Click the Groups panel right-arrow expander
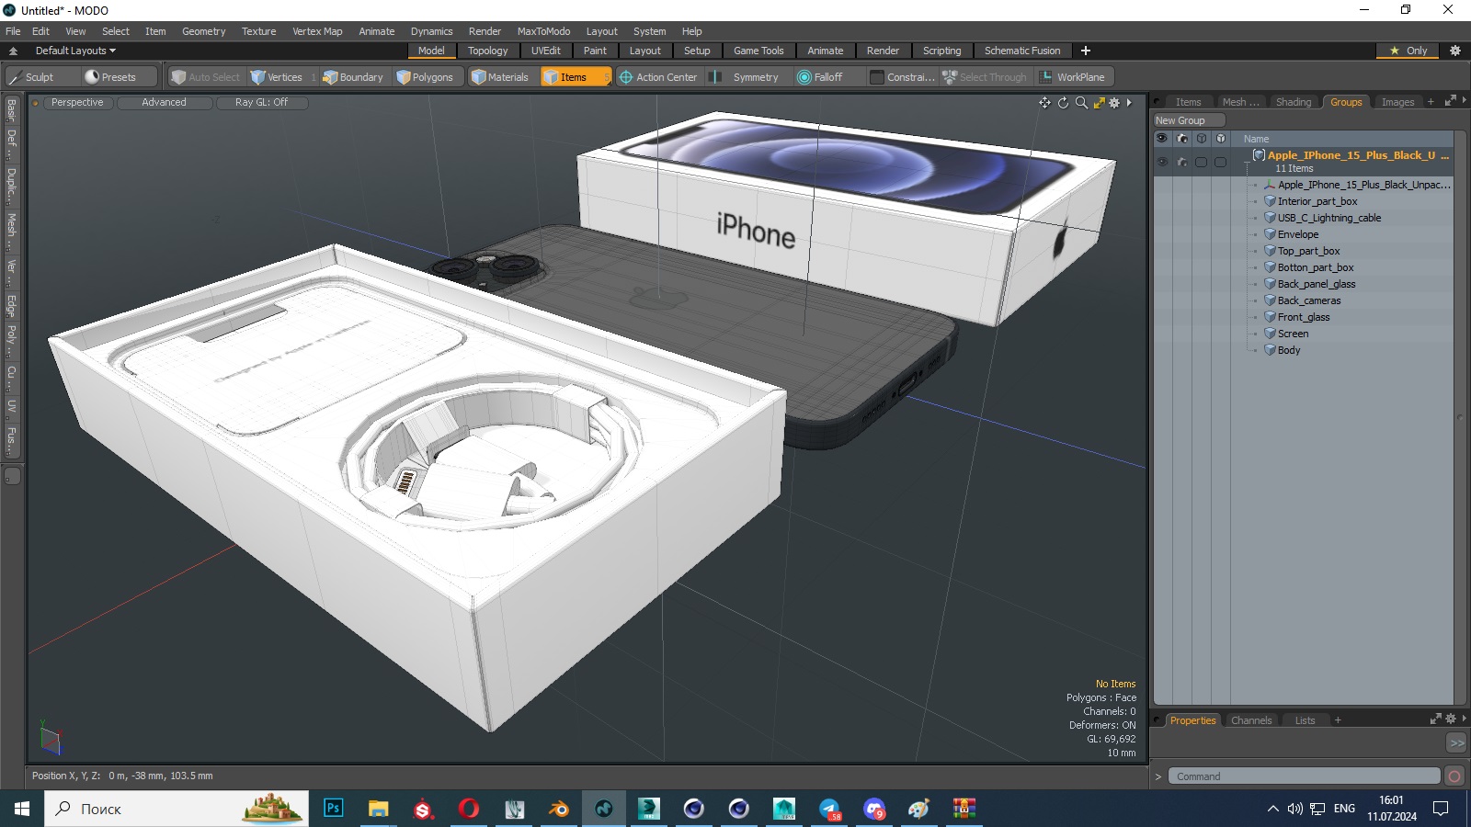1471x827 pixels. [x=1464, y=101]
